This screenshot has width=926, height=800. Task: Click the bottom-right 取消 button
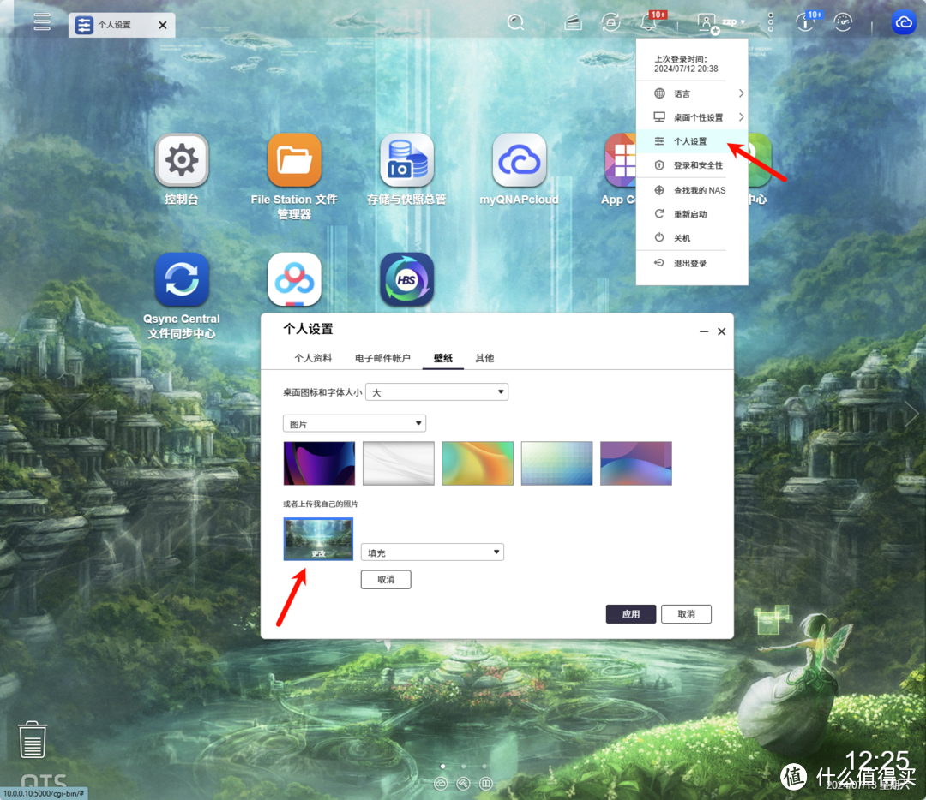pos(686,613)
